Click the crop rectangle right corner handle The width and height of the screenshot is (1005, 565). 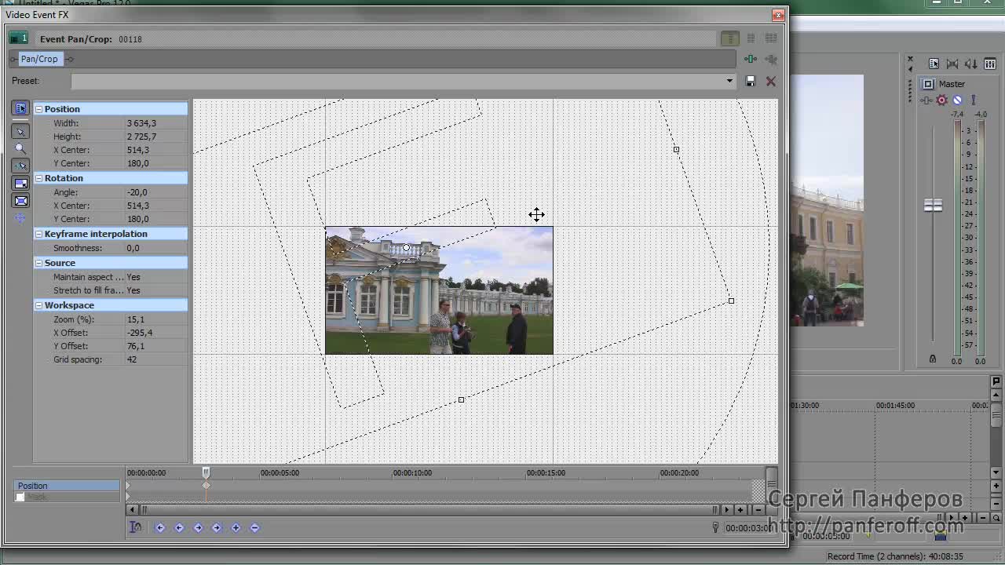tap(731, 301)
